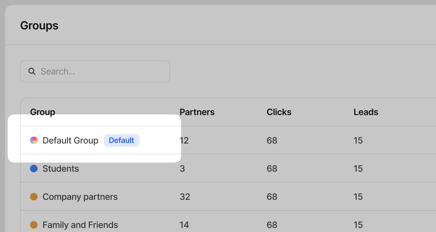Image resolution: width=436 pixels, height=232 pixels.
Task: Focus the Search... input field
Action: click(95, 71)
